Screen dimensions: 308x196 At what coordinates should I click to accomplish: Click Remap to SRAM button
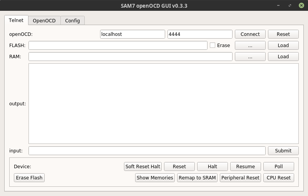click(197, 178)
